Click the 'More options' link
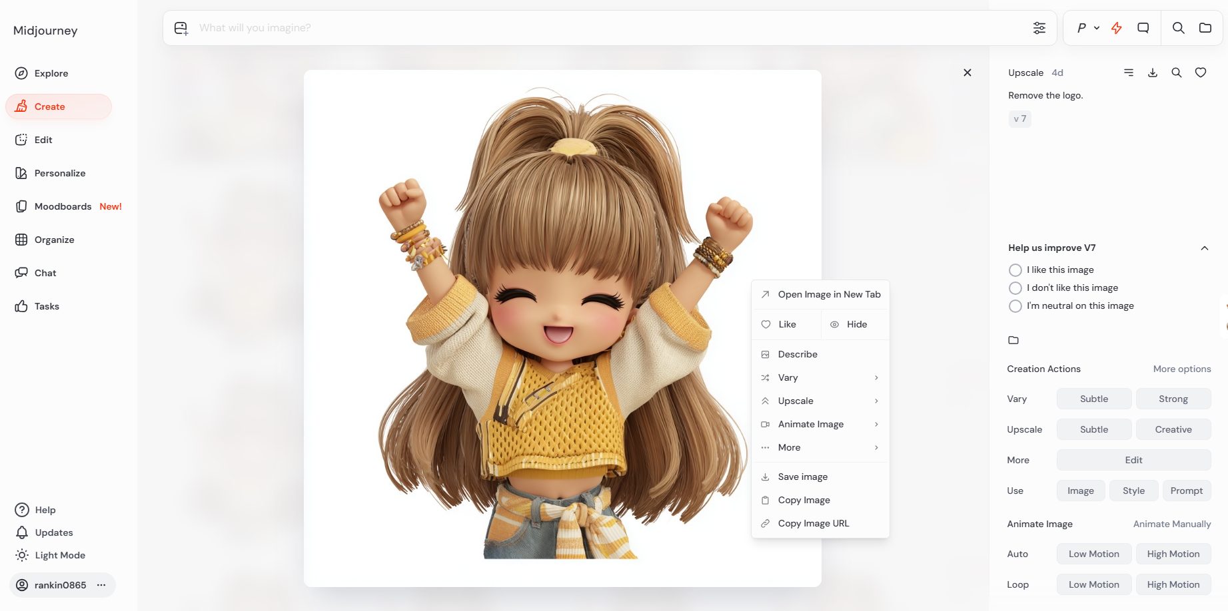This screenshot has width=1228, height=611. [x=1181, y=369]
